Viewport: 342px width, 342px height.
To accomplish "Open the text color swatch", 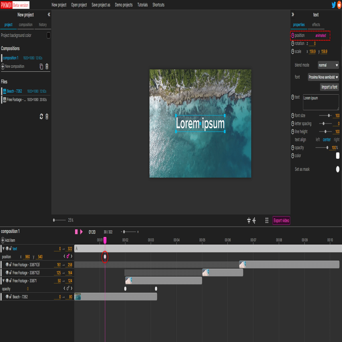I will click(338, 156).
